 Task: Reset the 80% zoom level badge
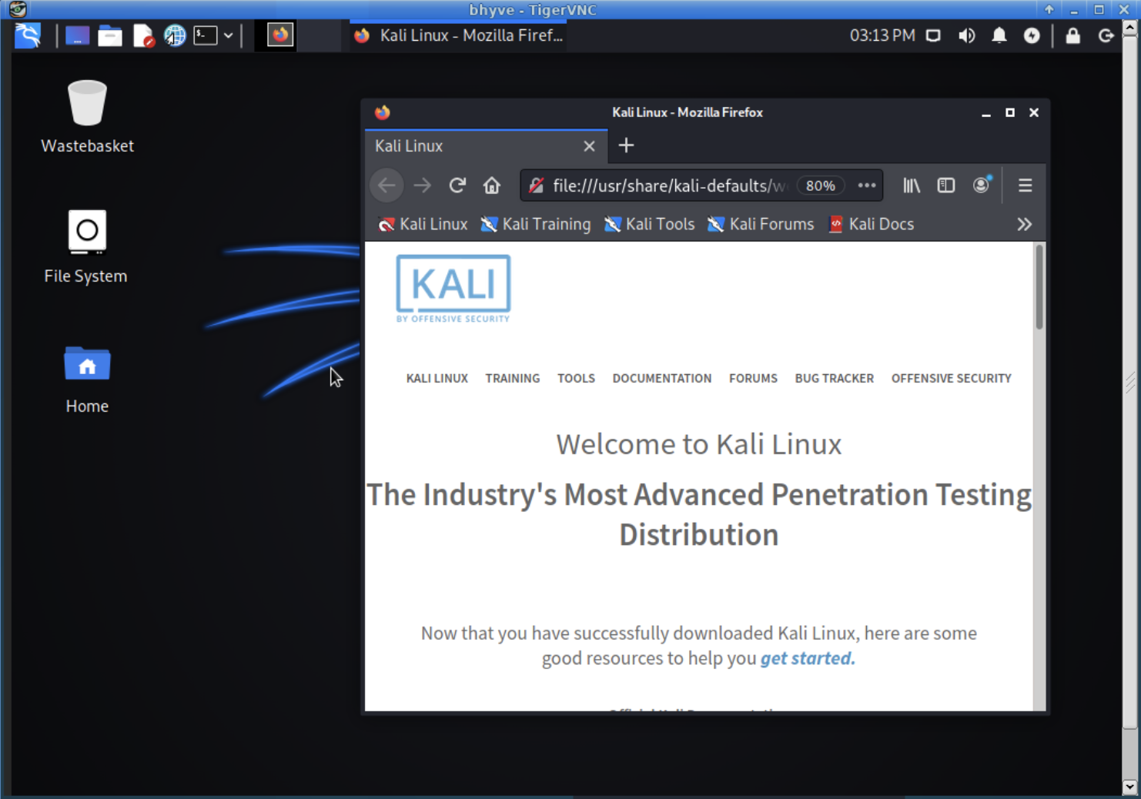(x=821, y=186)
